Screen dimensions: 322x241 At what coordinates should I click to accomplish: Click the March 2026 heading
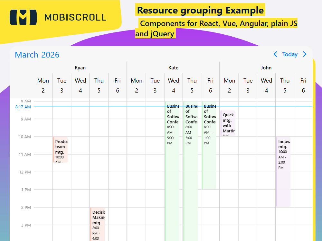37,55
